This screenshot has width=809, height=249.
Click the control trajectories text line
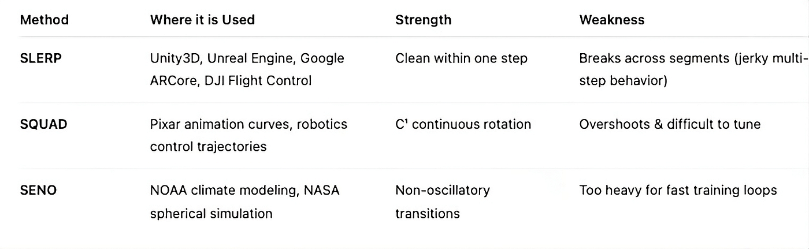point(208,146)
